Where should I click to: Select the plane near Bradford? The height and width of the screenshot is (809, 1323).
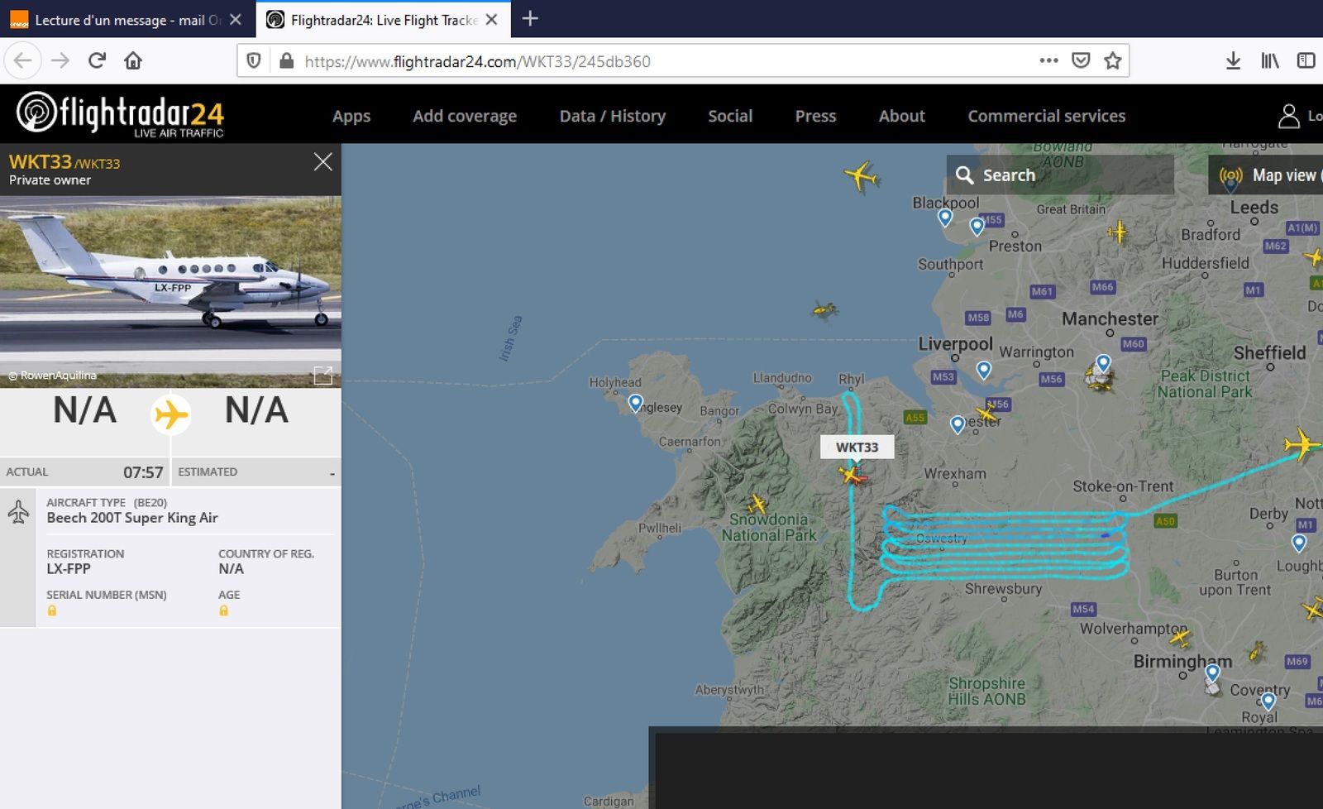[1118, 232]
